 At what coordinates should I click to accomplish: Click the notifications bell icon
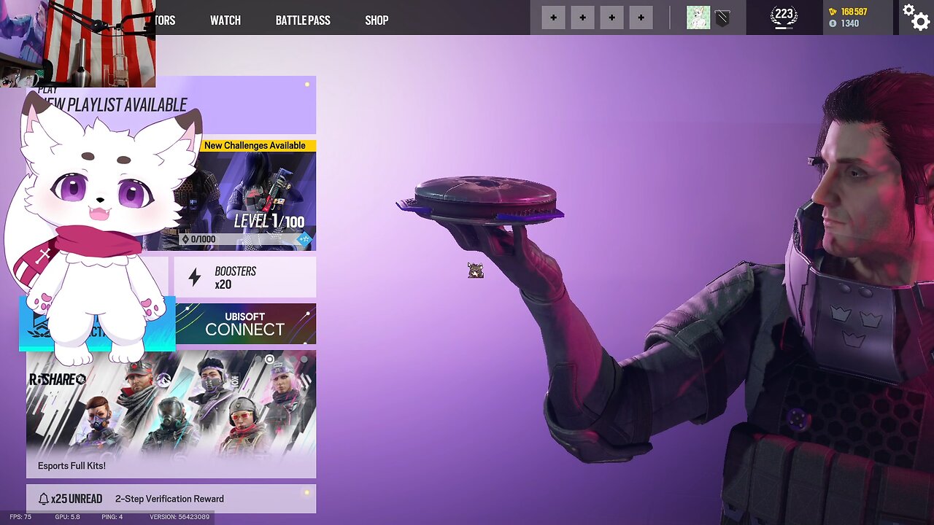pos(44,499)
